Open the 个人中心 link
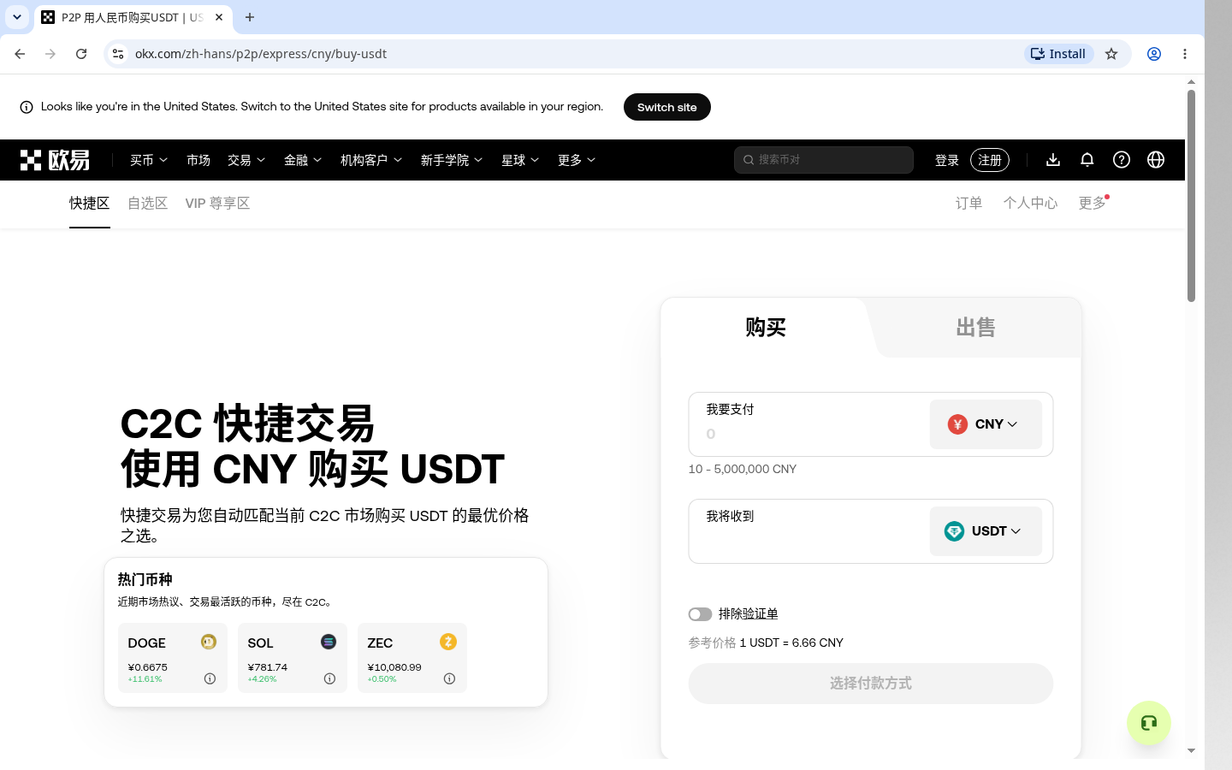The height and width of the screenshot is (770, 1232). (x=1031, y=204)
